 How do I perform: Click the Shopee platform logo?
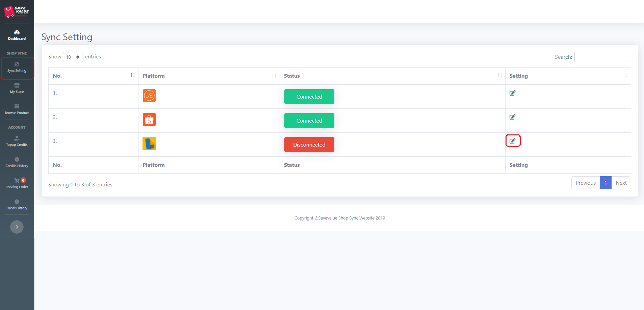pos(149,120)
